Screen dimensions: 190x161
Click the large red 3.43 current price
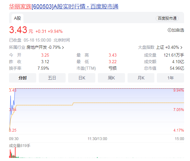pos(18,30)
